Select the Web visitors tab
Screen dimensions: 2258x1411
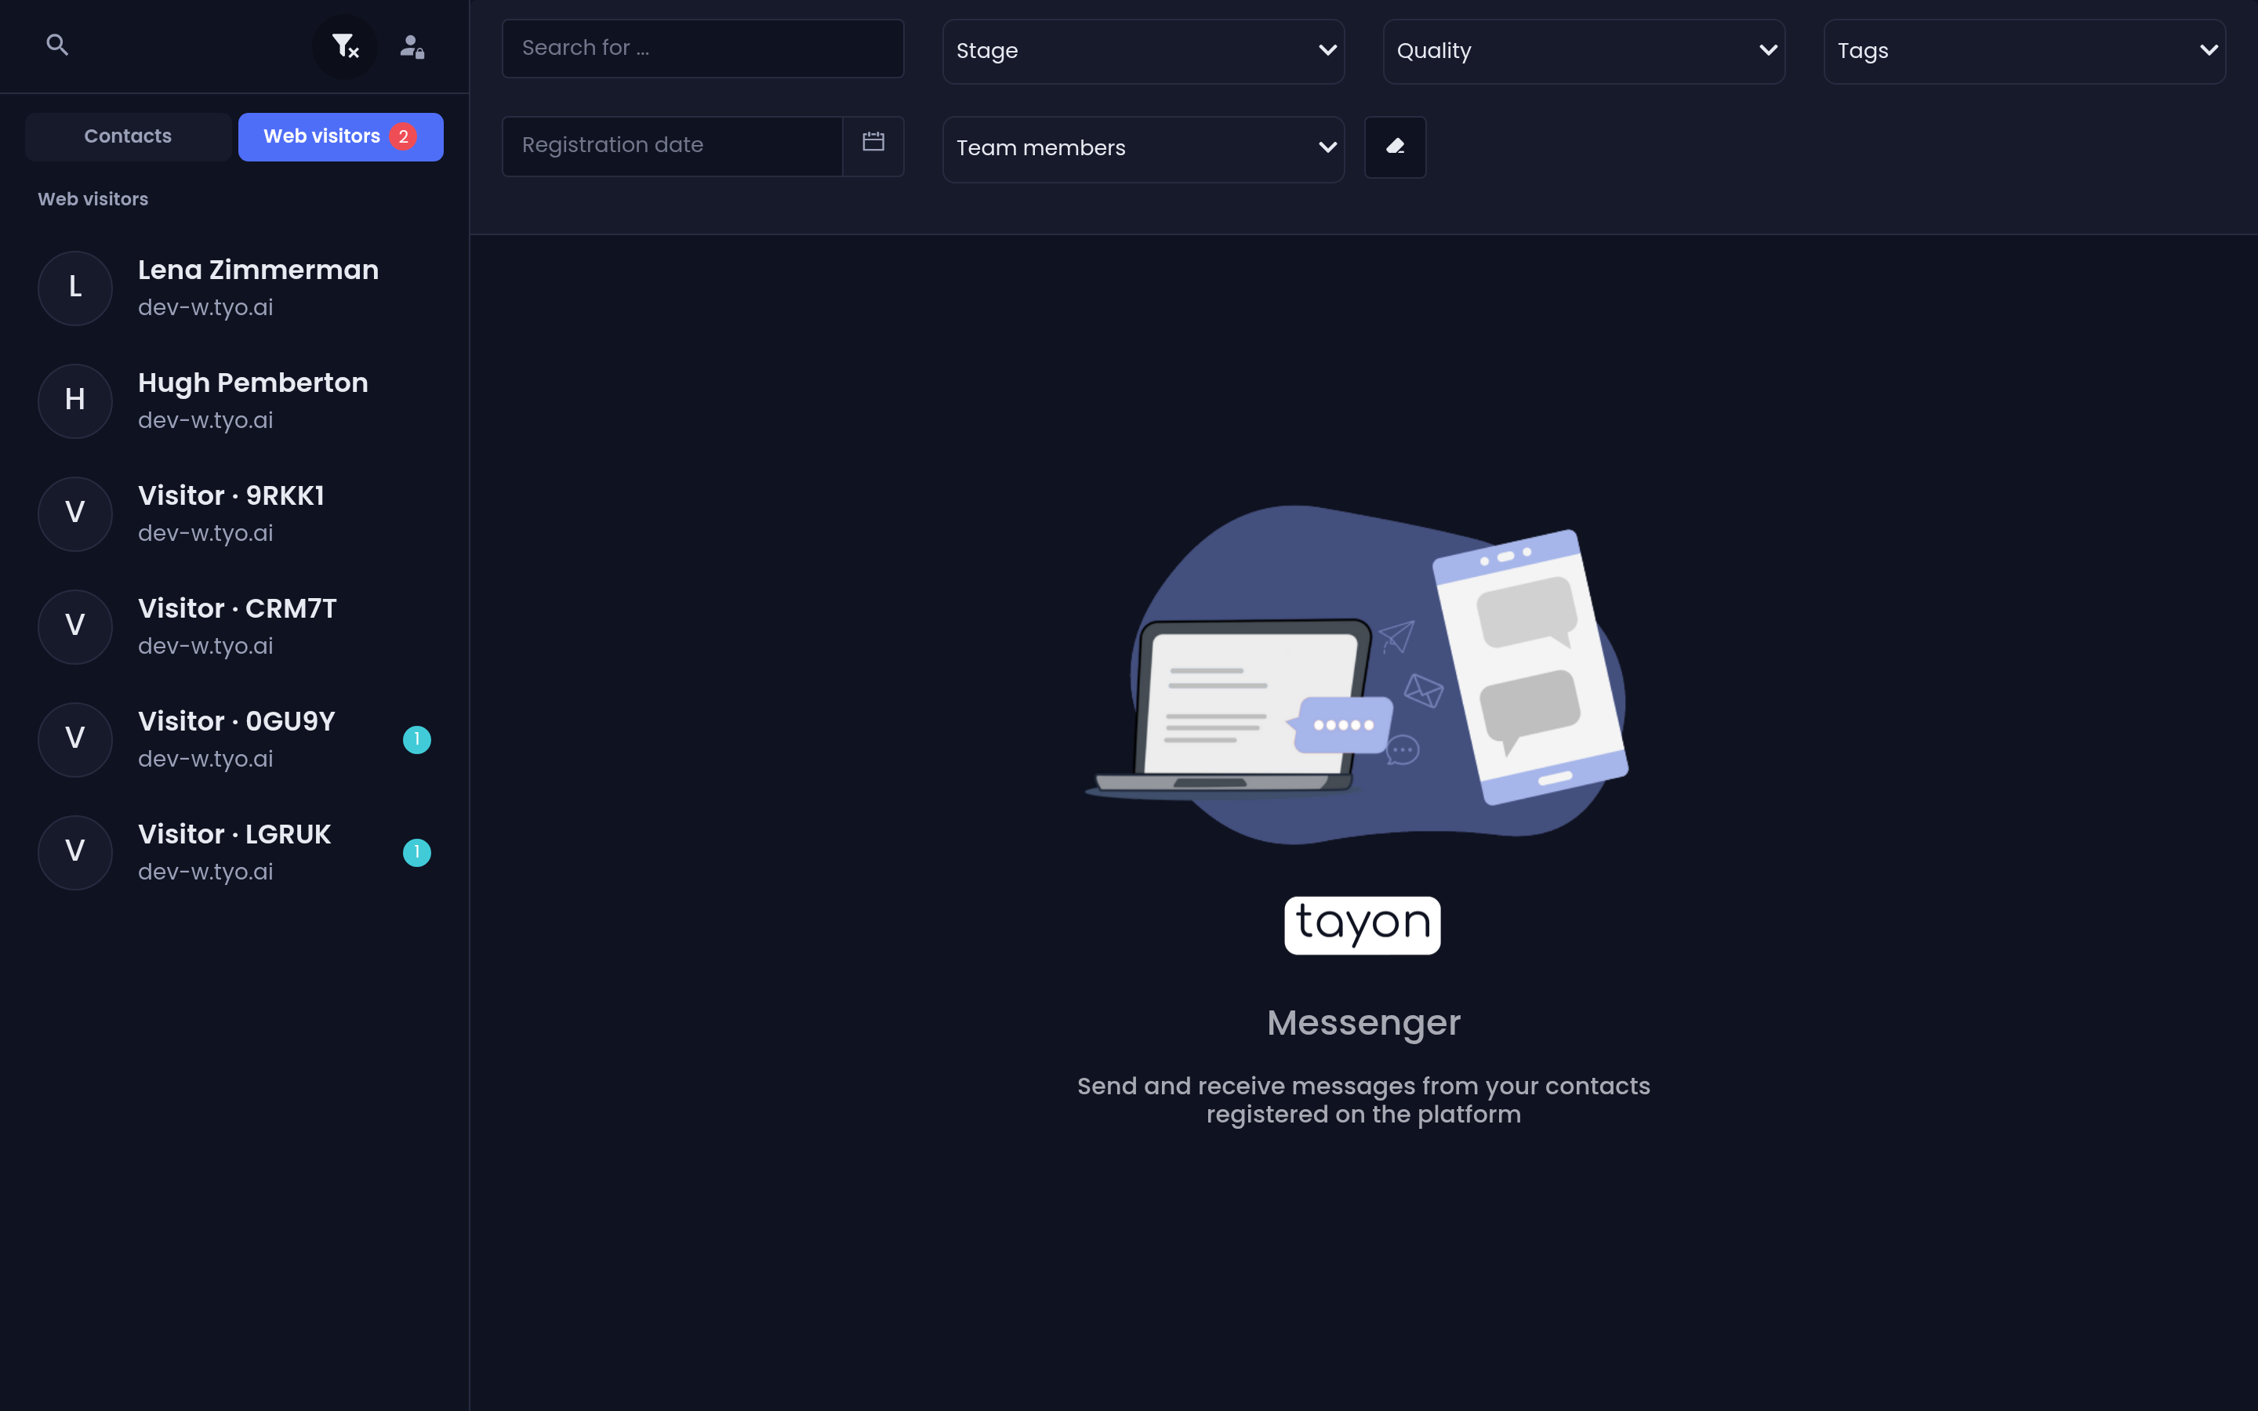pos(340,136)
